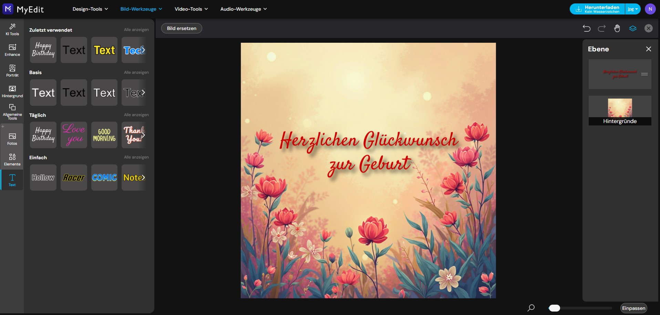Open the Bild-Werkzeuge menu
This screenshot has height=315, width=660.
(x=141, y=9)
